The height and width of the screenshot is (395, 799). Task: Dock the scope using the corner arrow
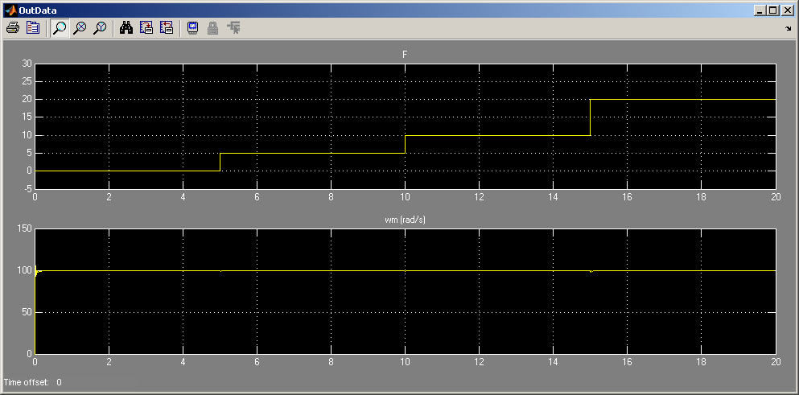[x=788, y=29]
